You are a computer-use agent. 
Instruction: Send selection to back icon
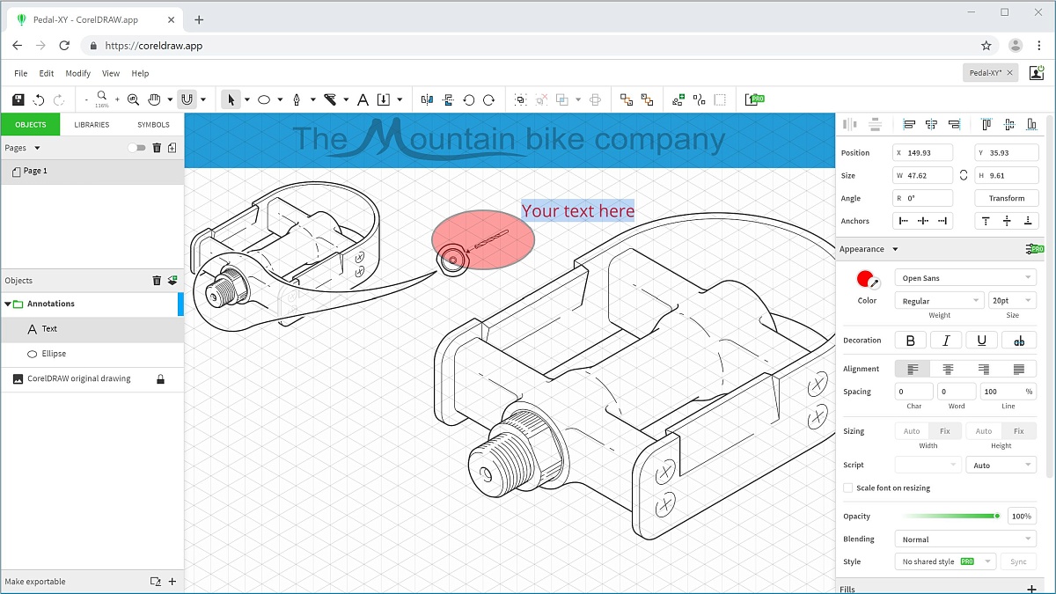point(647,100)
